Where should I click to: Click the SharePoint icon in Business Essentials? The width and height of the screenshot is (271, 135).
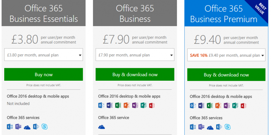coord(36,127)
